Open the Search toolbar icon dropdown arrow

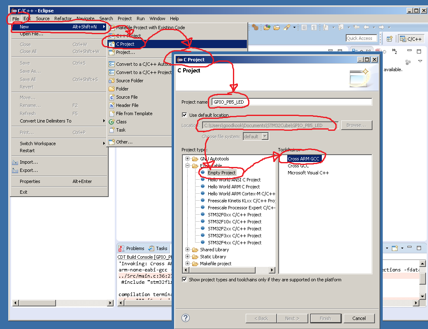coord(294,27)
